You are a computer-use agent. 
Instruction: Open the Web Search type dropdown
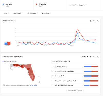coord(46,13)
